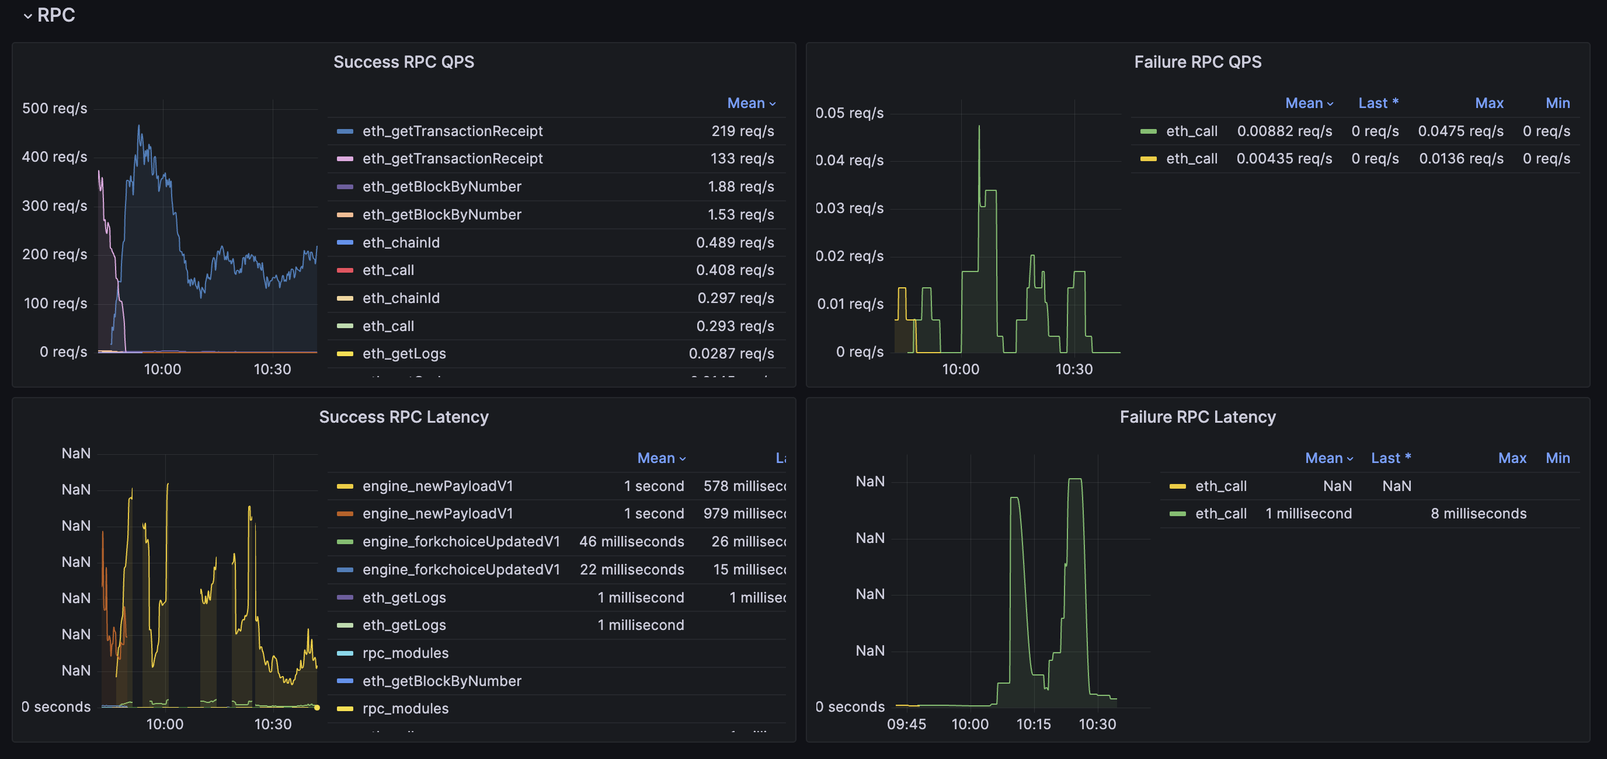
Task: Click Last * header in Failure RPC QPS
Action: click(x=1378, y=103)
